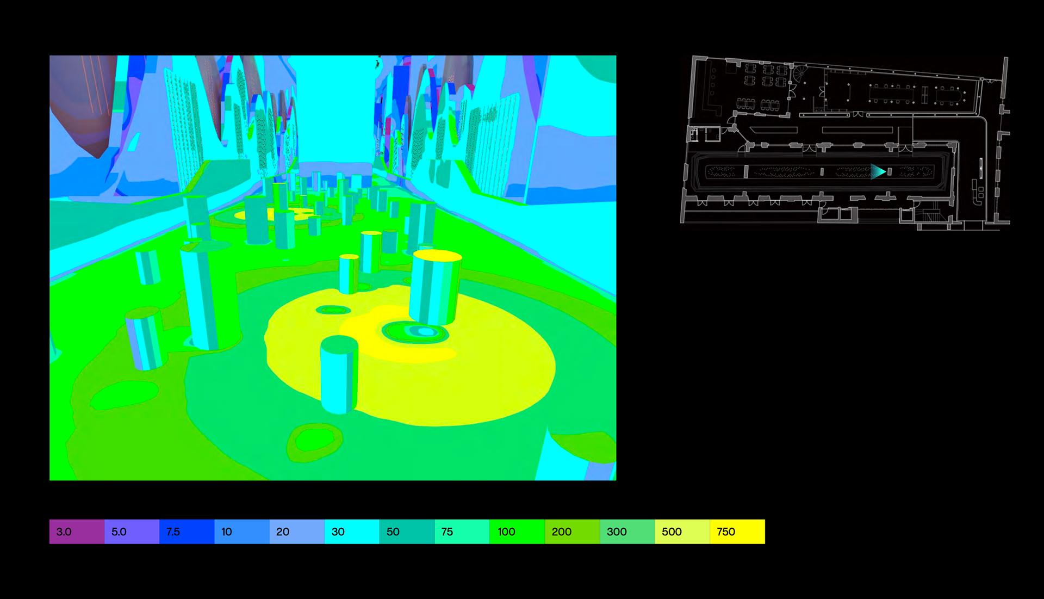Select the 7.5 dark blue legend swatch

pos(187,532)
